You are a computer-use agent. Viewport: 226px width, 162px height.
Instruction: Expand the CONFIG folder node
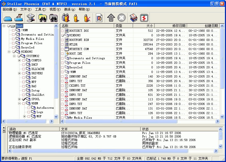[19, 60]
